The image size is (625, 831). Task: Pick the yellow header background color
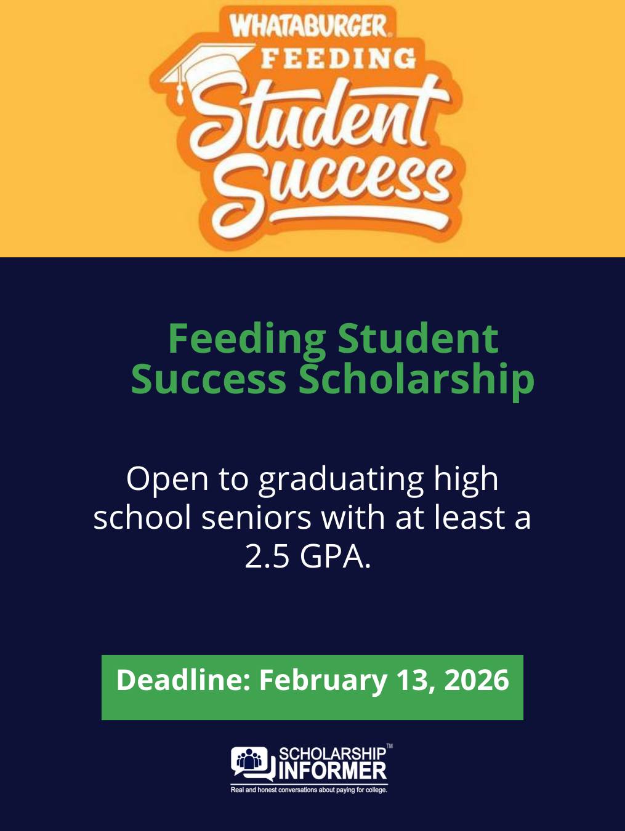[74, 123]
